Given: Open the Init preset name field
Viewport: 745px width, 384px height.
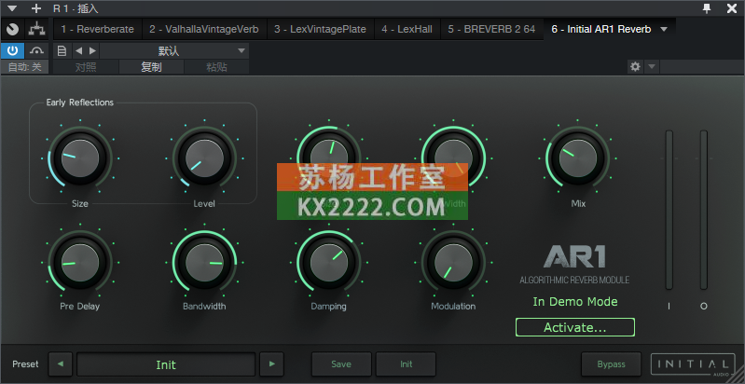Looking at the screenshot, I should click(166, 364).
